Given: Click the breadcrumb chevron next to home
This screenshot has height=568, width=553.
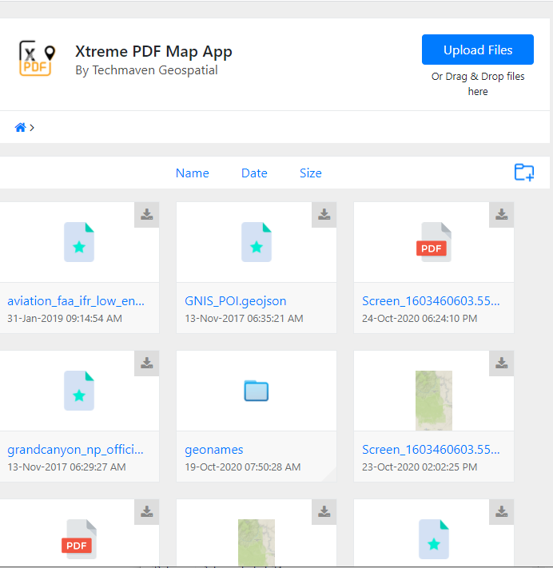Looking at the screenshot, I should 32,128.
